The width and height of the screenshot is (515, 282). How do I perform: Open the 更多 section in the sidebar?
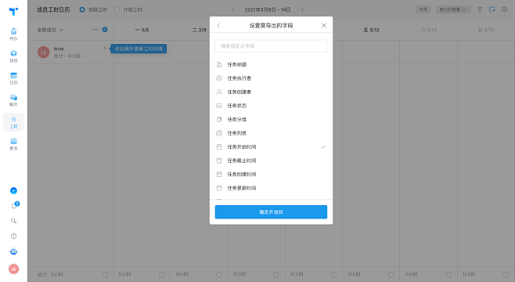13,144
